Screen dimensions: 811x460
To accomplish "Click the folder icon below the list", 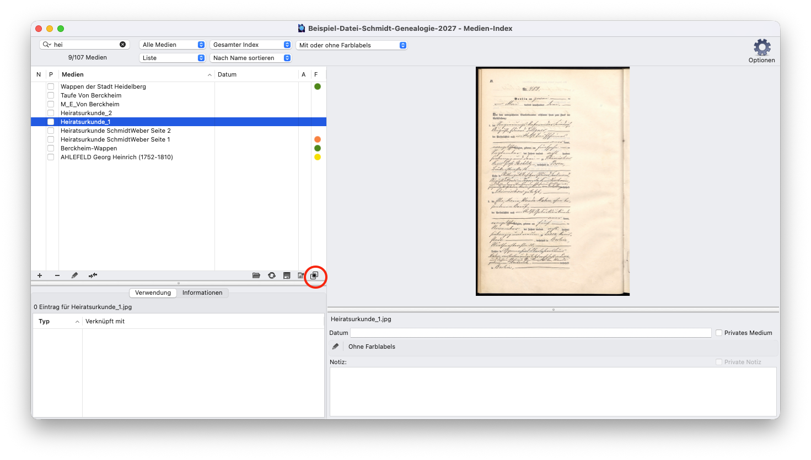I will (256, 275).
